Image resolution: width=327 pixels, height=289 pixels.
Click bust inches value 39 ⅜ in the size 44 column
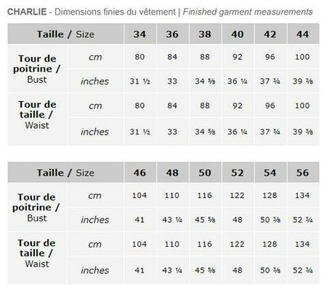click(303, 82)
